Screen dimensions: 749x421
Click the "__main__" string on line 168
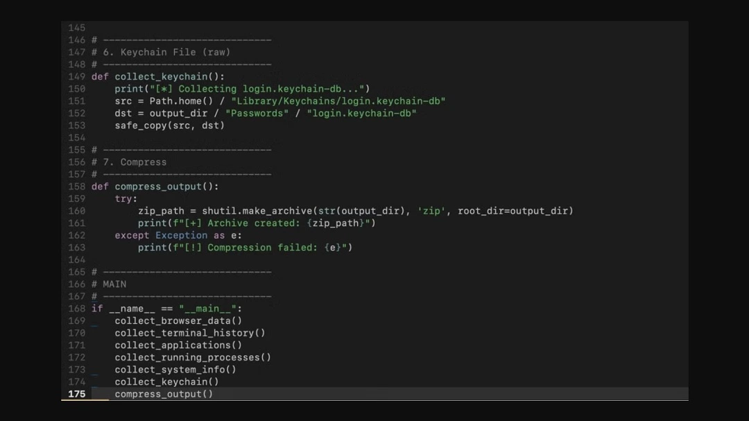(x=207, y=309)
